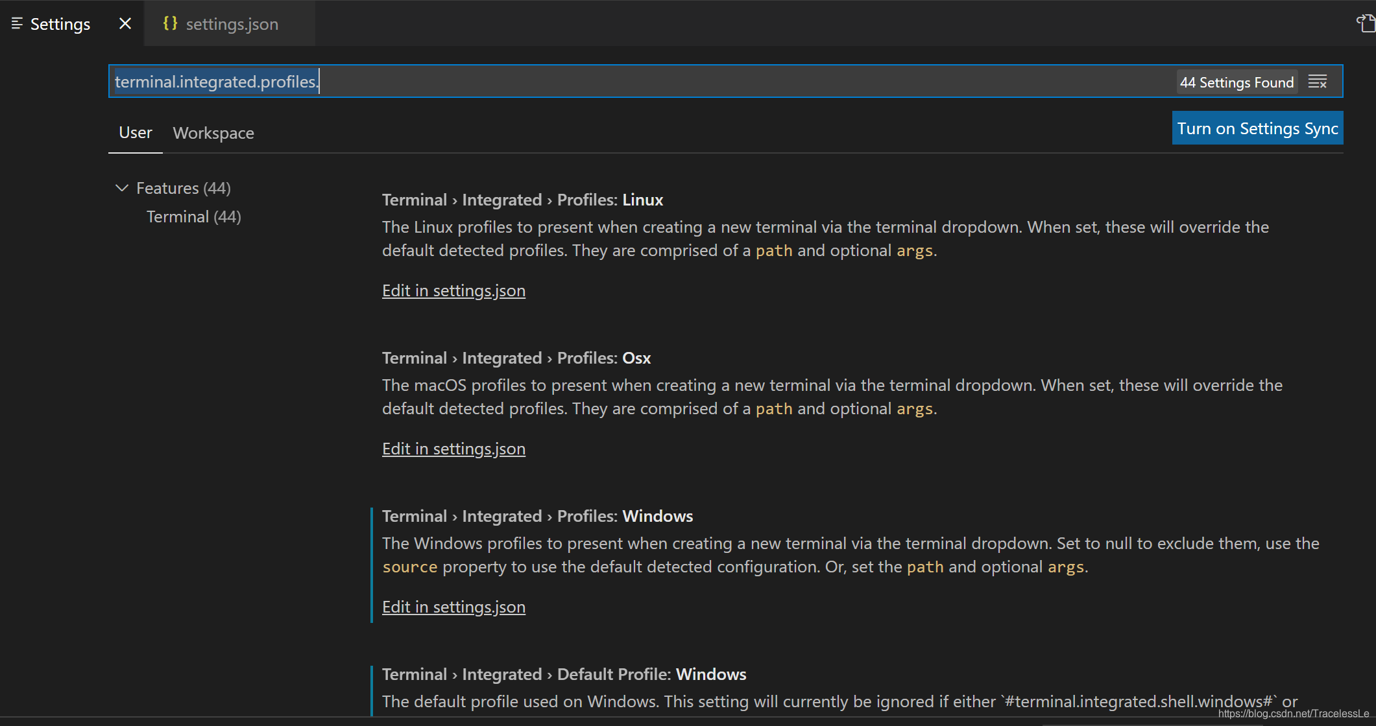Image resolution: width=1376 pixels, height=726 pixels.
Task: Click the Profiles: Windows setting heading
Action: click(537, 516)
